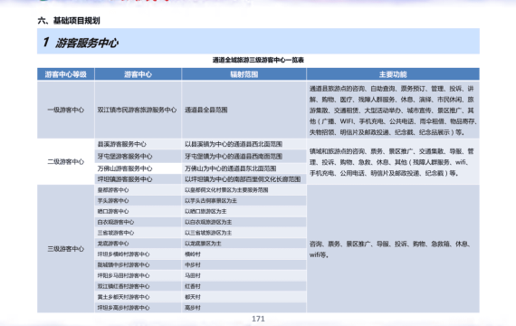This screenshot has height=326, width=516.
Task: Click page number 171
Action: (x=258, y=319)
